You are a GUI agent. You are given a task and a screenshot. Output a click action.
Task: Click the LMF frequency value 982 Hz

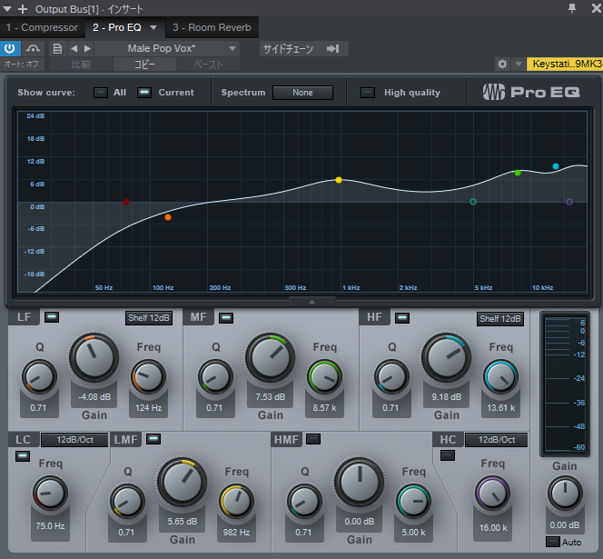pyautogui.click(x=236, y=533)
